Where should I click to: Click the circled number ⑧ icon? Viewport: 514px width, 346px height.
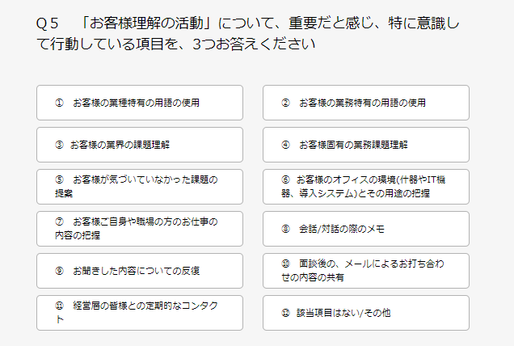click(285, 229)
